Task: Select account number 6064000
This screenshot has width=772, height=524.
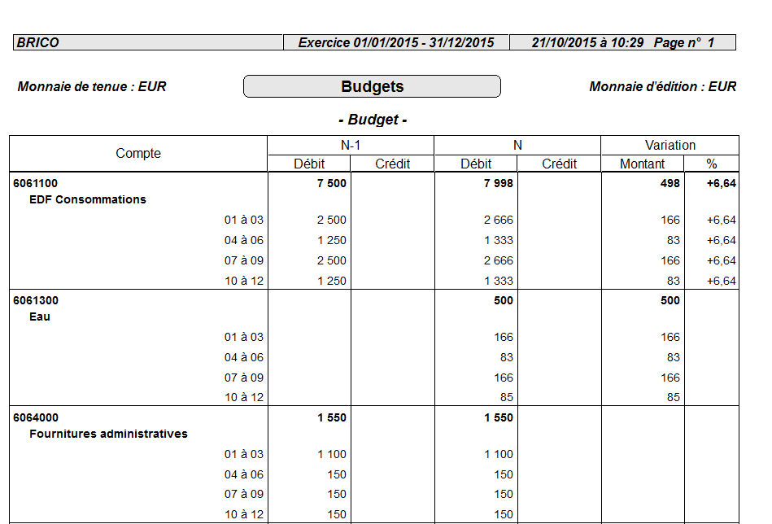Action: pyautogui.click(x=36, y=418)
